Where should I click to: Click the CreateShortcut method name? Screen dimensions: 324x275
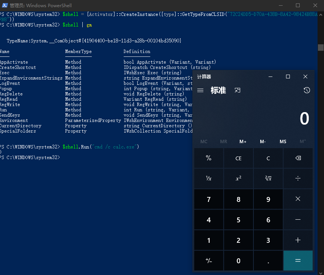[18, 67]
